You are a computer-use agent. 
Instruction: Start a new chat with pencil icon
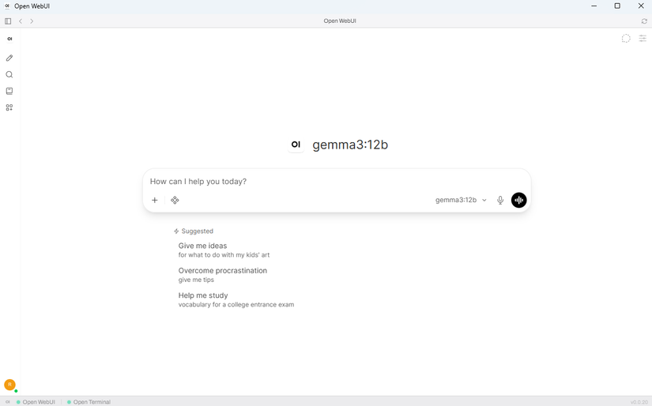tap(9, 58)
